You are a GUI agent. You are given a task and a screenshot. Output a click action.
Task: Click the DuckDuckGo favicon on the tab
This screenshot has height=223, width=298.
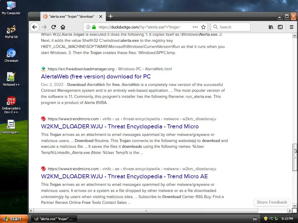(x=45, y=17)
